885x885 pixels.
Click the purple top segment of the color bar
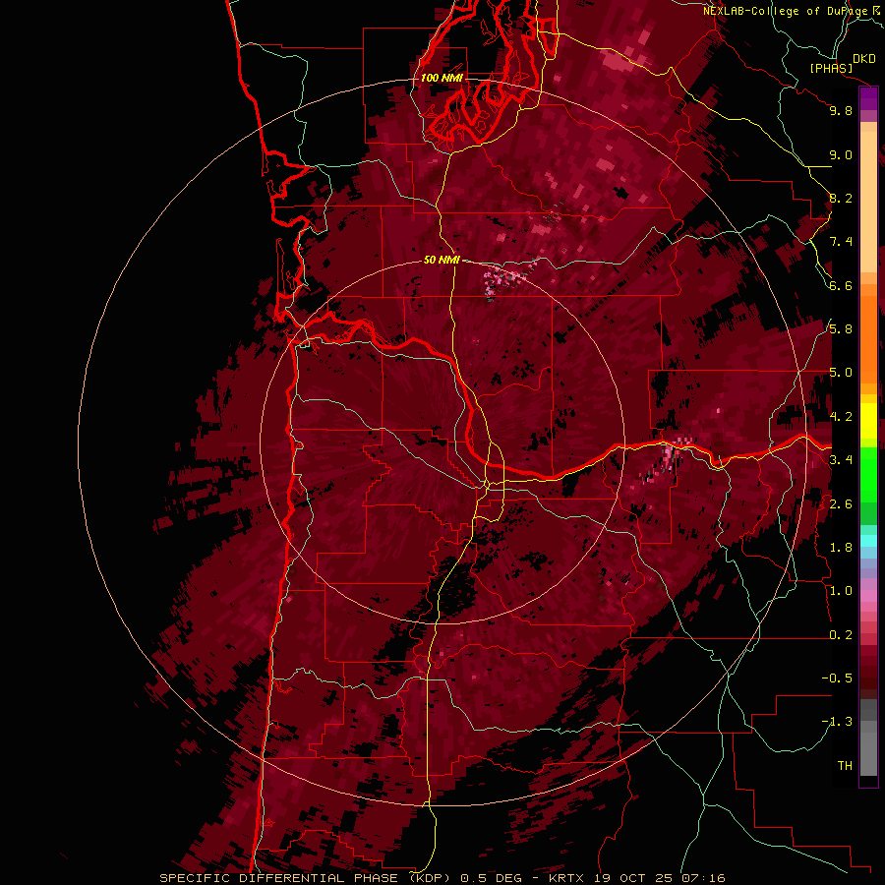868,98
